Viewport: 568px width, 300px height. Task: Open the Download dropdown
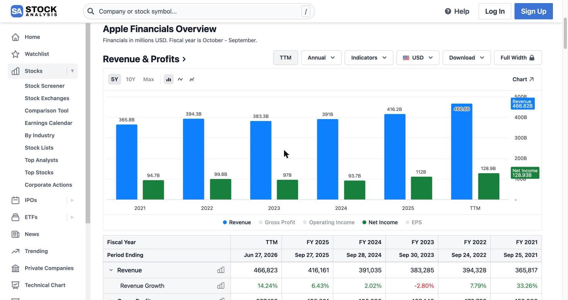click(466, 58)
